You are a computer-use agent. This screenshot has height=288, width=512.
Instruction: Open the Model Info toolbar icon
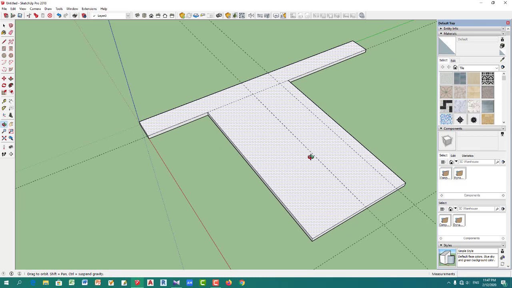84,16
